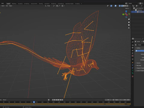This screenshot has width=144, height=108.
Task: Open the Texture properties checker tab
Action: (133, 76)
